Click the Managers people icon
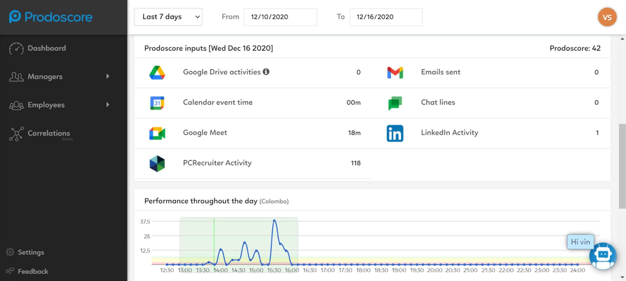Screen dimensions: 626x281 [16, 77]
